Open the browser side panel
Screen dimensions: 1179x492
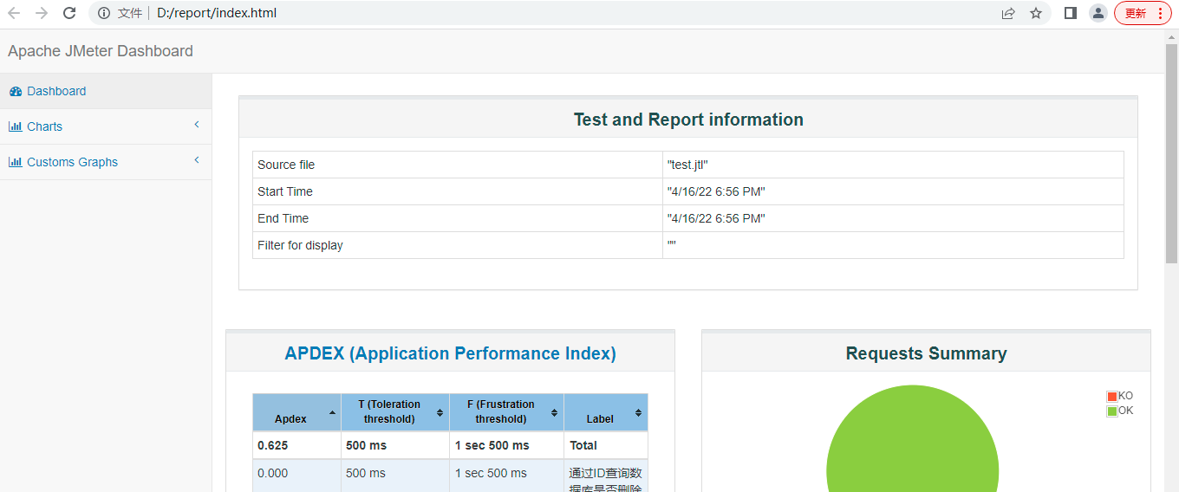1071,13
